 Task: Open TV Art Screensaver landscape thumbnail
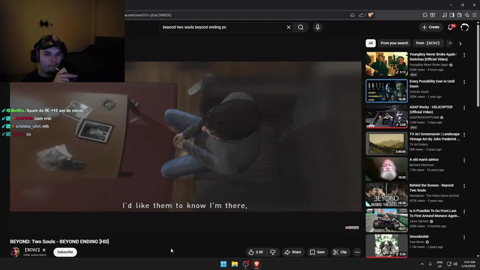[387, 143]
